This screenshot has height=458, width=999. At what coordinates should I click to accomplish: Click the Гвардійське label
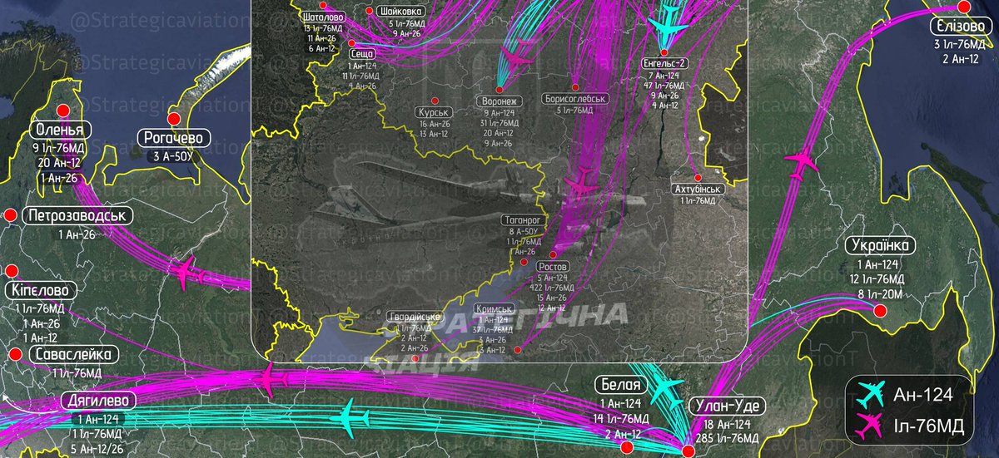(x=414, y=318)
